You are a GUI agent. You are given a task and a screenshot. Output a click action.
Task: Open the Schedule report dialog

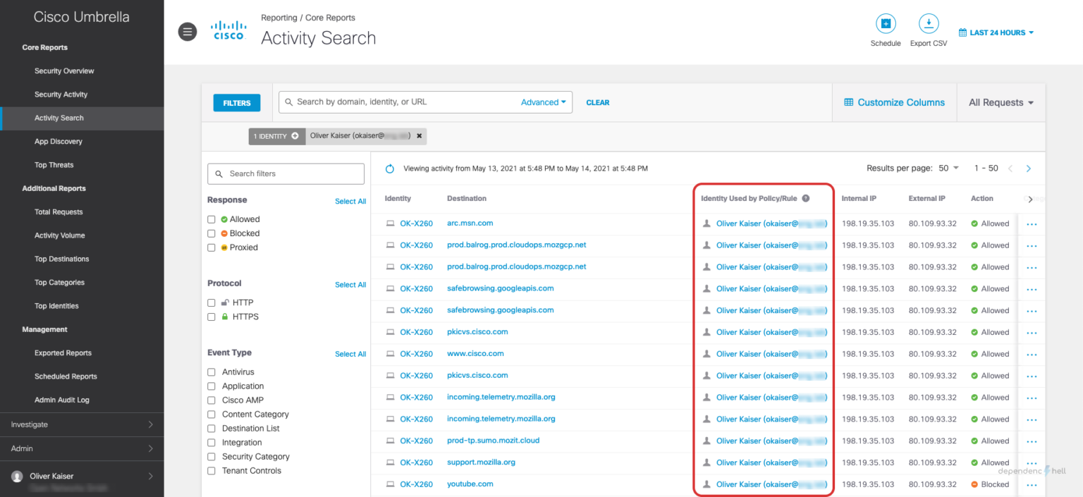point(886,23)
